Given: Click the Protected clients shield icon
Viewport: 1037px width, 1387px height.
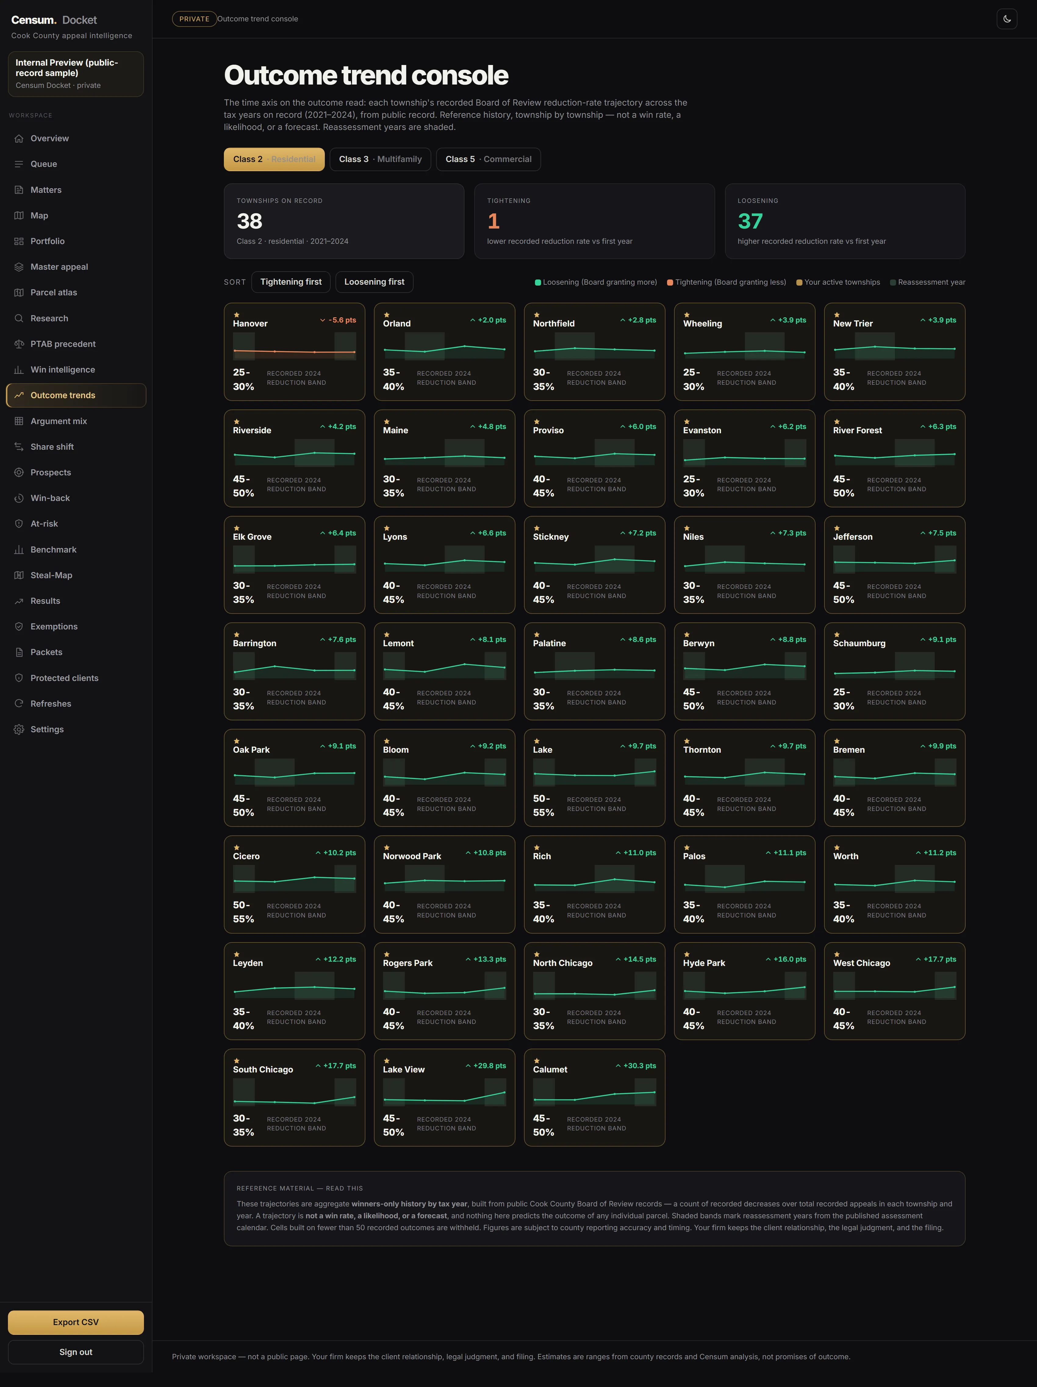Looking at the screenshot, I should [19, 679].
